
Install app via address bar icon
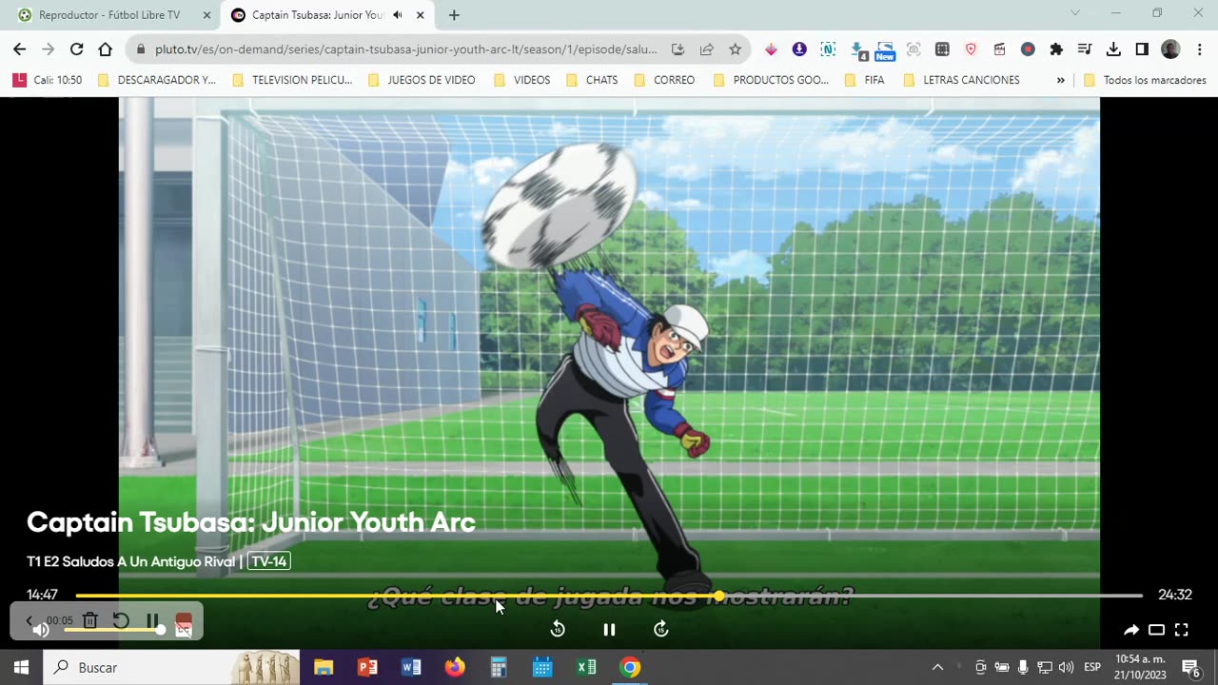pyautogui.click(x=678, y=49)
